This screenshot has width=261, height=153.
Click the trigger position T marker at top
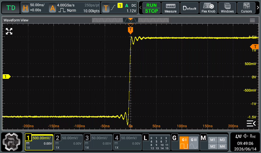click(x=130, y=30)
